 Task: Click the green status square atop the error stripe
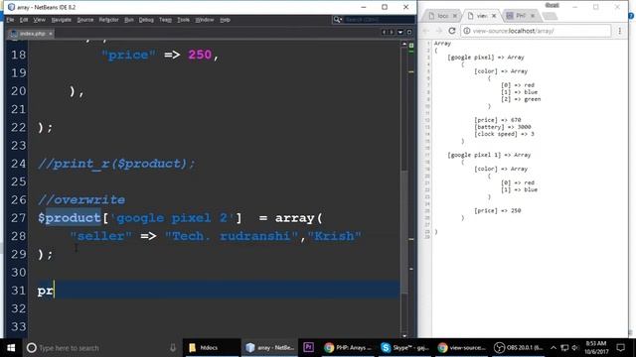411,46
